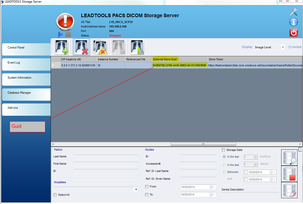The width and height of the screenshot is (303, 204).
Task: Click the database search magnifier icon
Action: coord(289,157)
